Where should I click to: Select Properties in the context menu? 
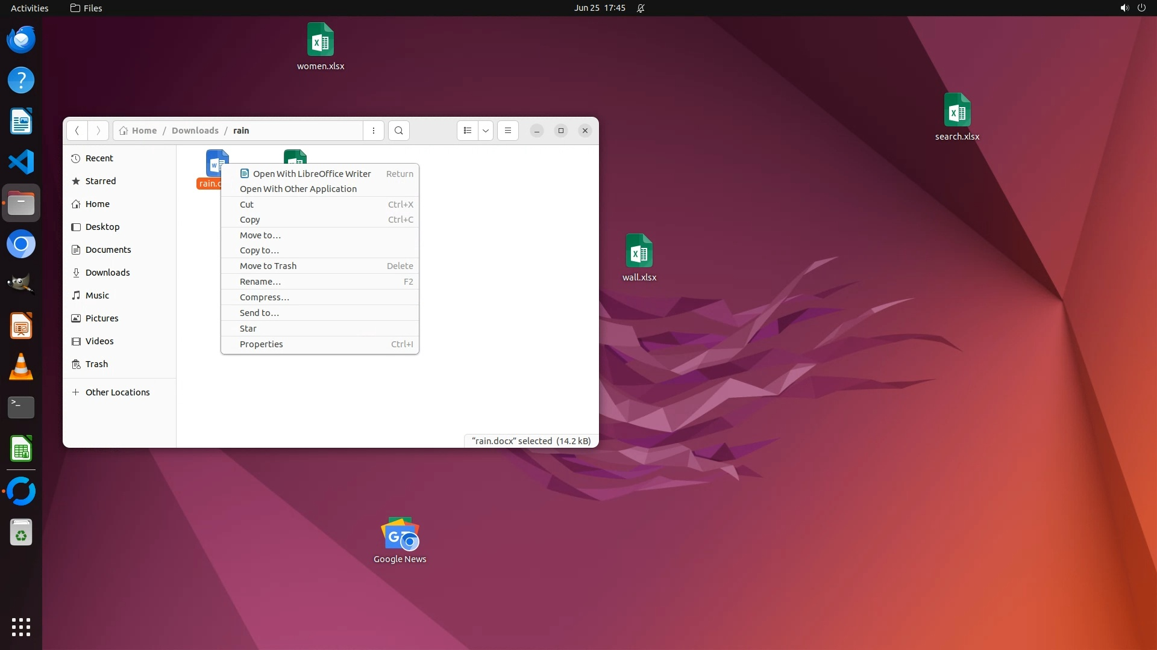[x=261, y=344]
